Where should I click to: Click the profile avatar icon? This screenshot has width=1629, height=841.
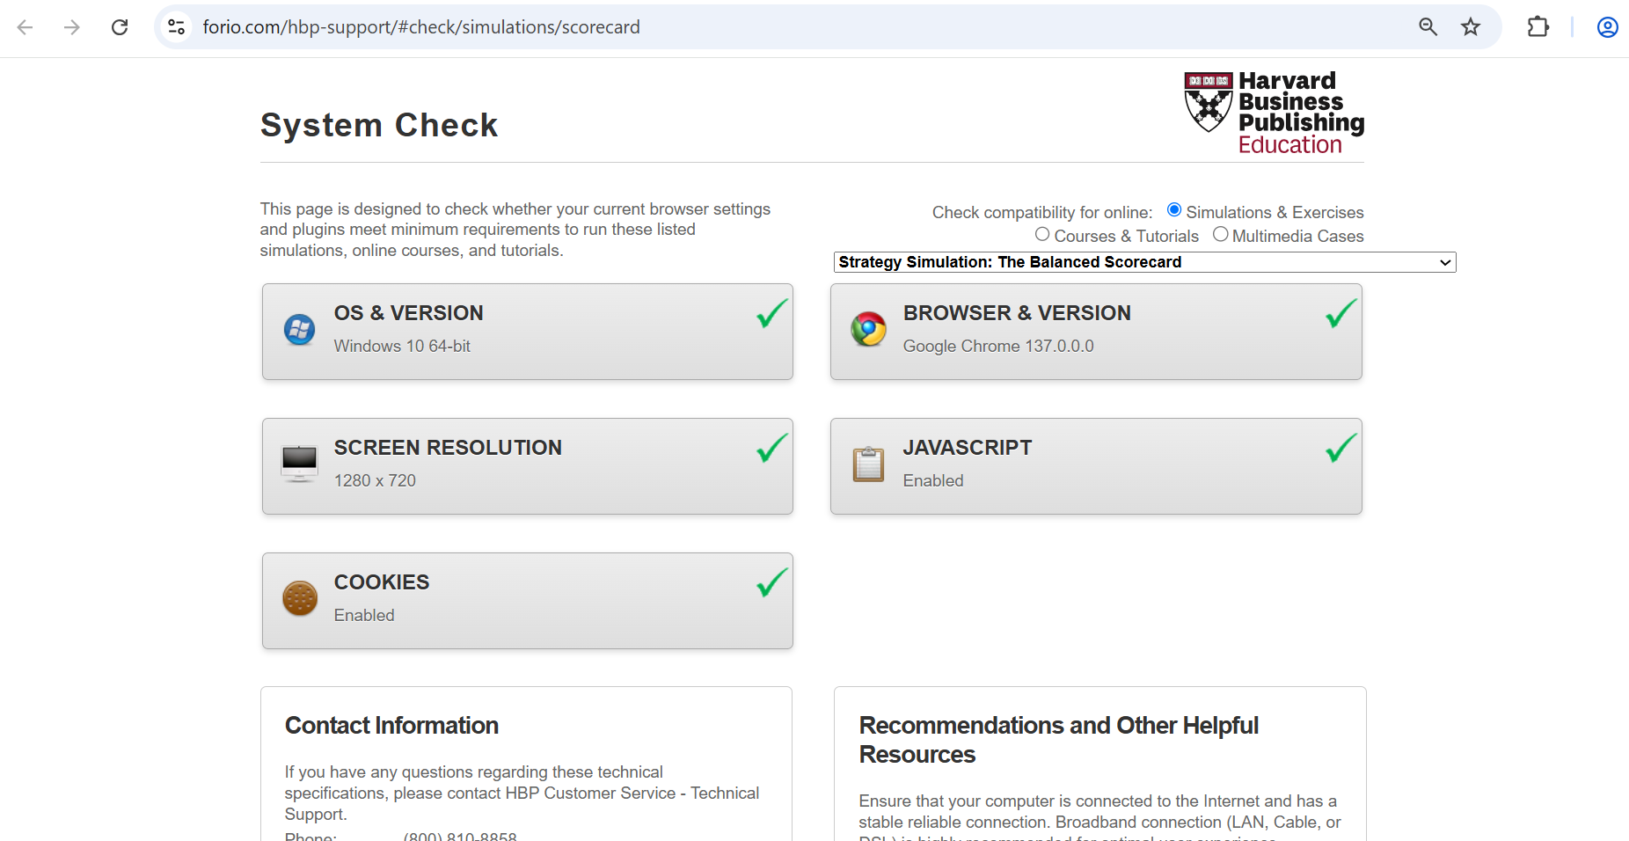click(x=1607, y=27)
